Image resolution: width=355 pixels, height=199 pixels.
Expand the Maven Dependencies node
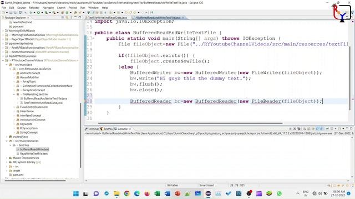pyautogui.click(x=7, y=158)
